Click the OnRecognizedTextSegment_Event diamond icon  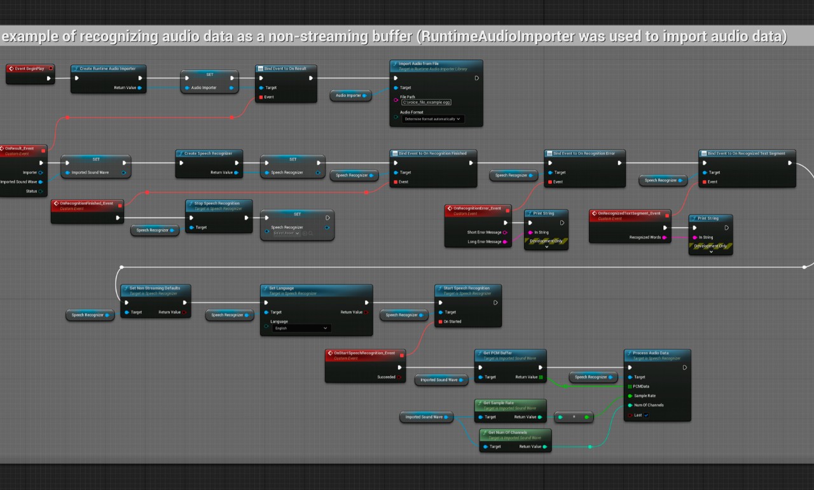tap(595, 214)
